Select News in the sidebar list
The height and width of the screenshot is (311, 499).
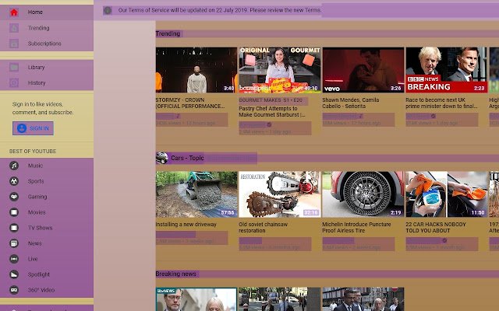[47, 243]
